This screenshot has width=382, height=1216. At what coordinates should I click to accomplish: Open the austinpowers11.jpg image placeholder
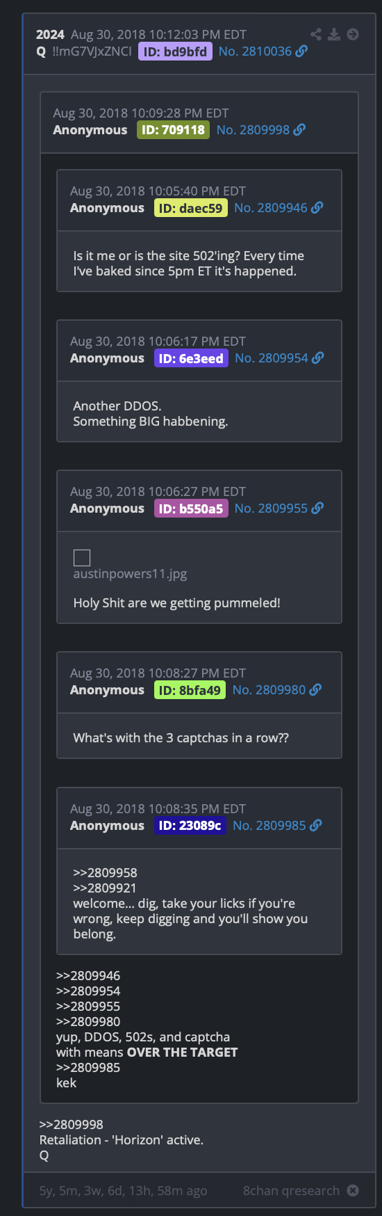[82, 557]
